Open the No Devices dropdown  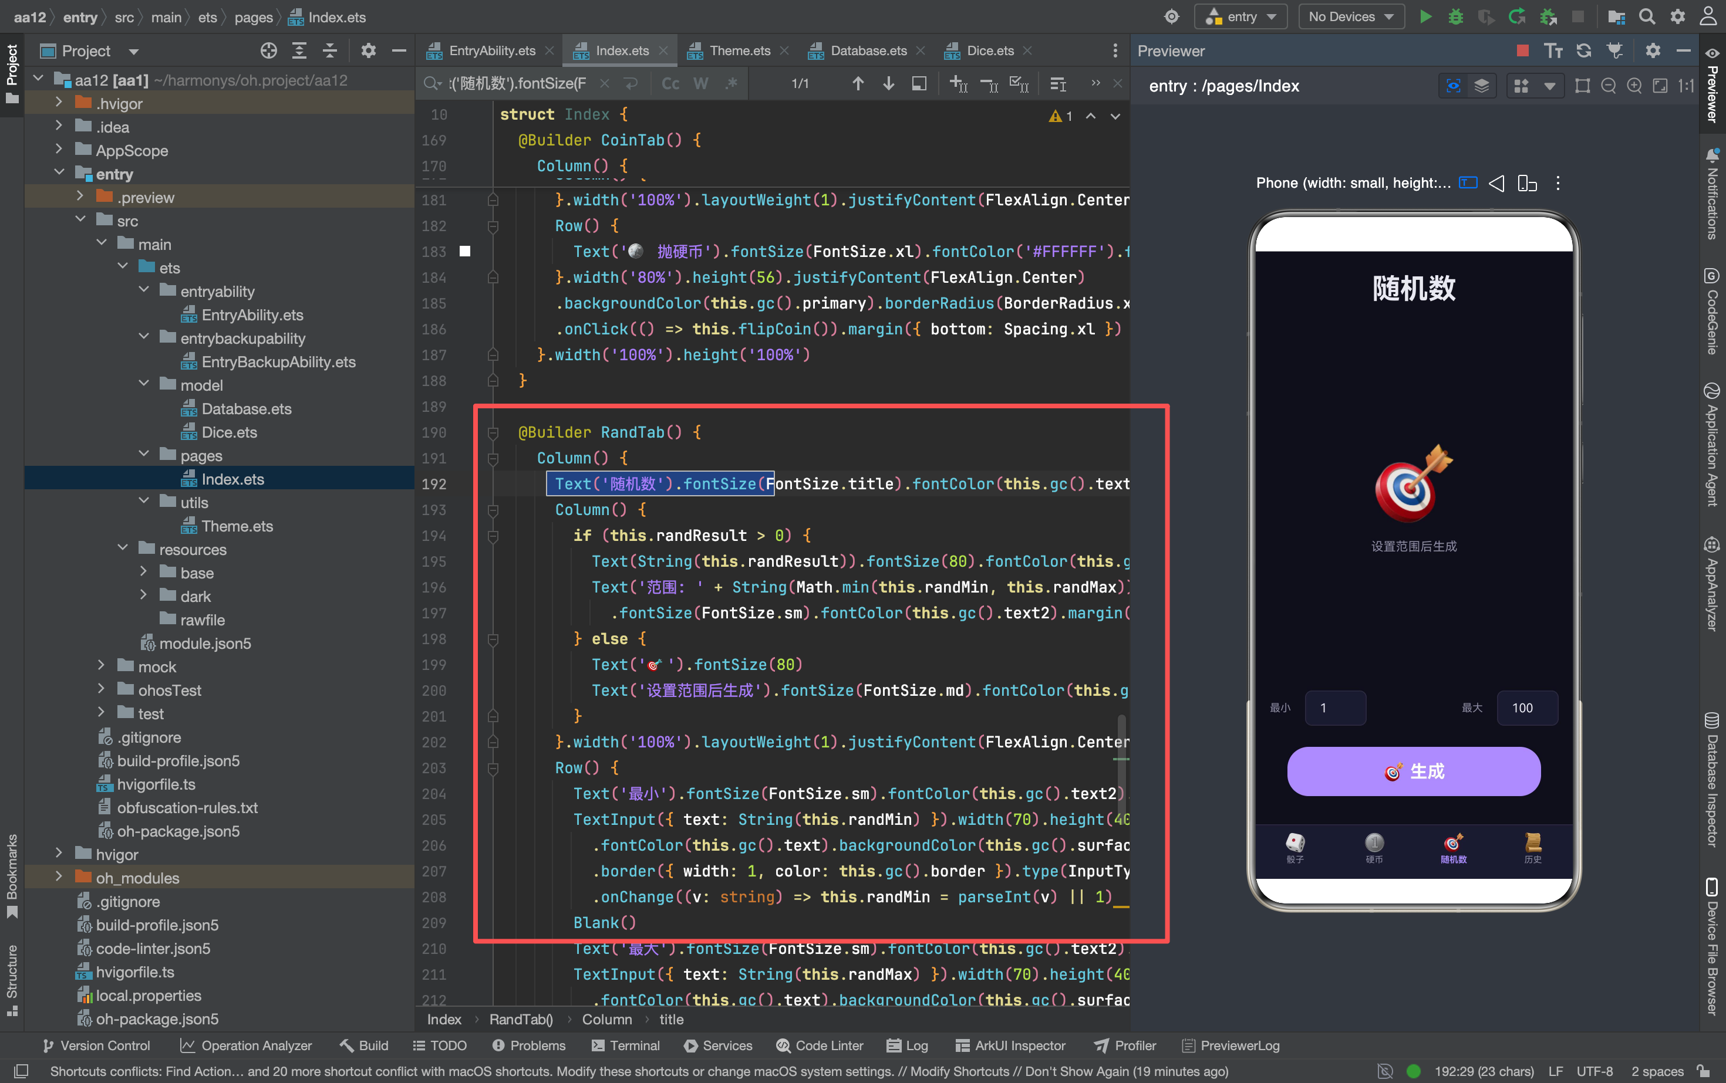(x=1351, y=16)
